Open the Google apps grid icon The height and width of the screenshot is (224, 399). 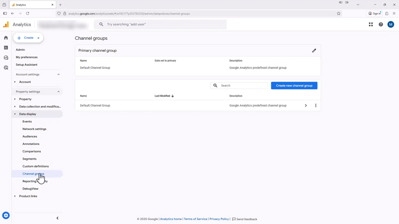[371, 24]
